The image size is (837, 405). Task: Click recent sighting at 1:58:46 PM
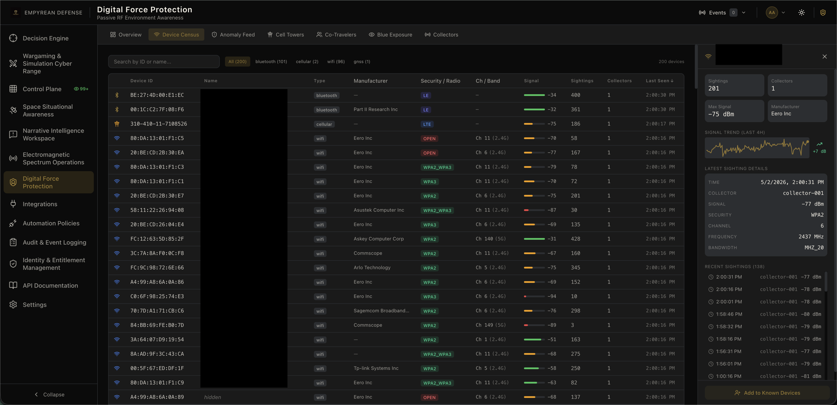[765, 314]
